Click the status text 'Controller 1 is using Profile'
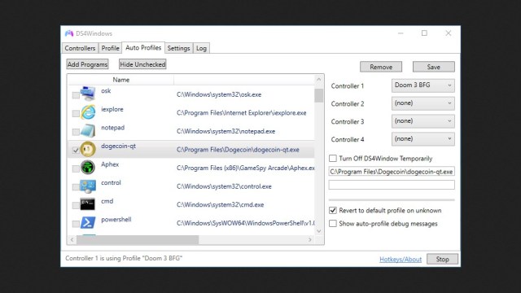 click(124, 258)
